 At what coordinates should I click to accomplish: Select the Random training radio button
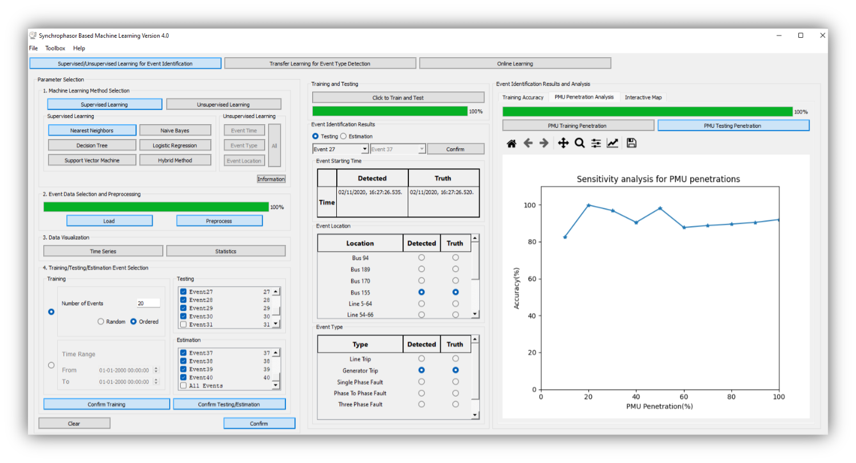point(101,322)
